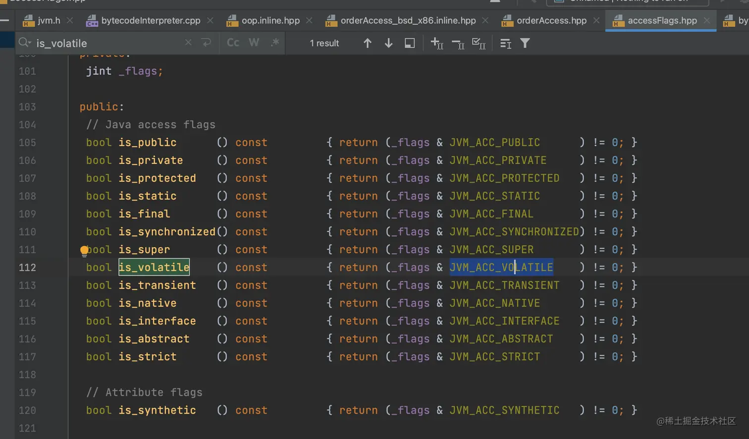Open orderAccess_bsd_x86.inline.hpp tab
Screen dimensions: 749x439
[x=408, y=20]
